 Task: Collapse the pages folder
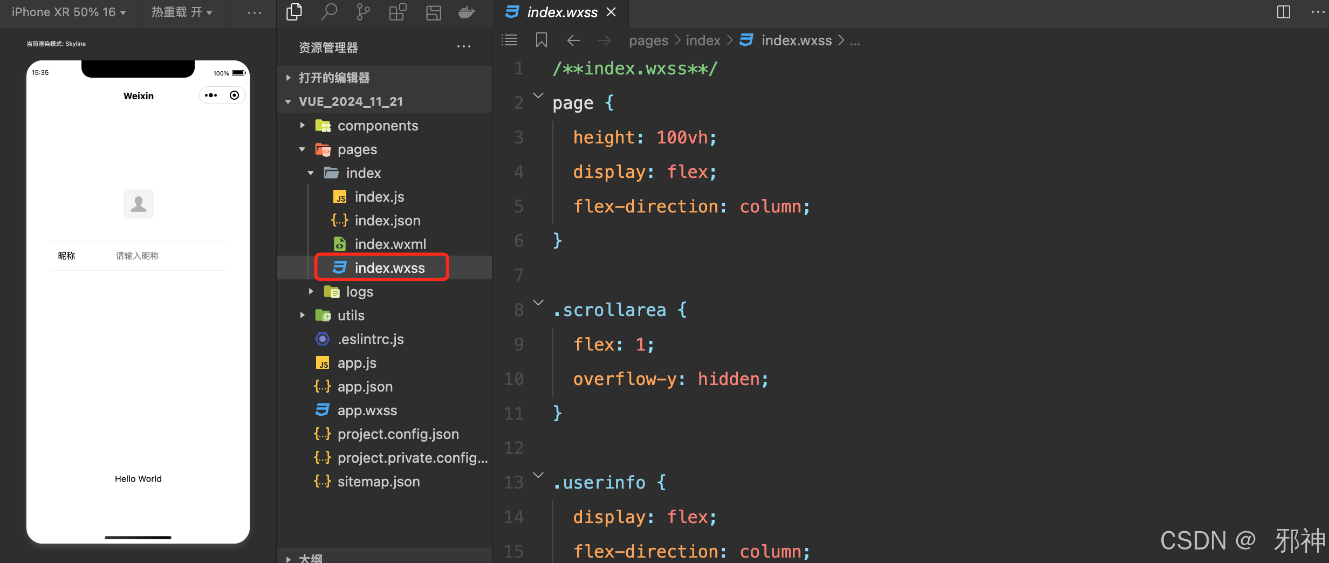tap(385, 149)
